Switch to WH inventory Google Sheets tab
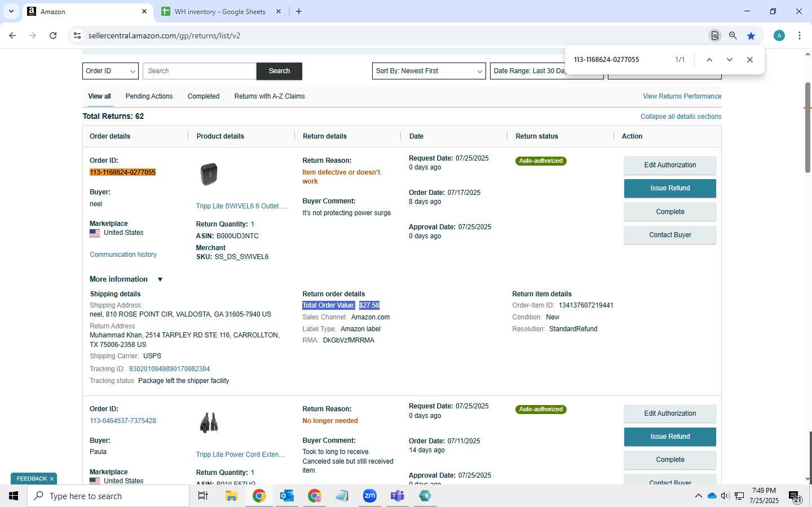 pos(221,11)
